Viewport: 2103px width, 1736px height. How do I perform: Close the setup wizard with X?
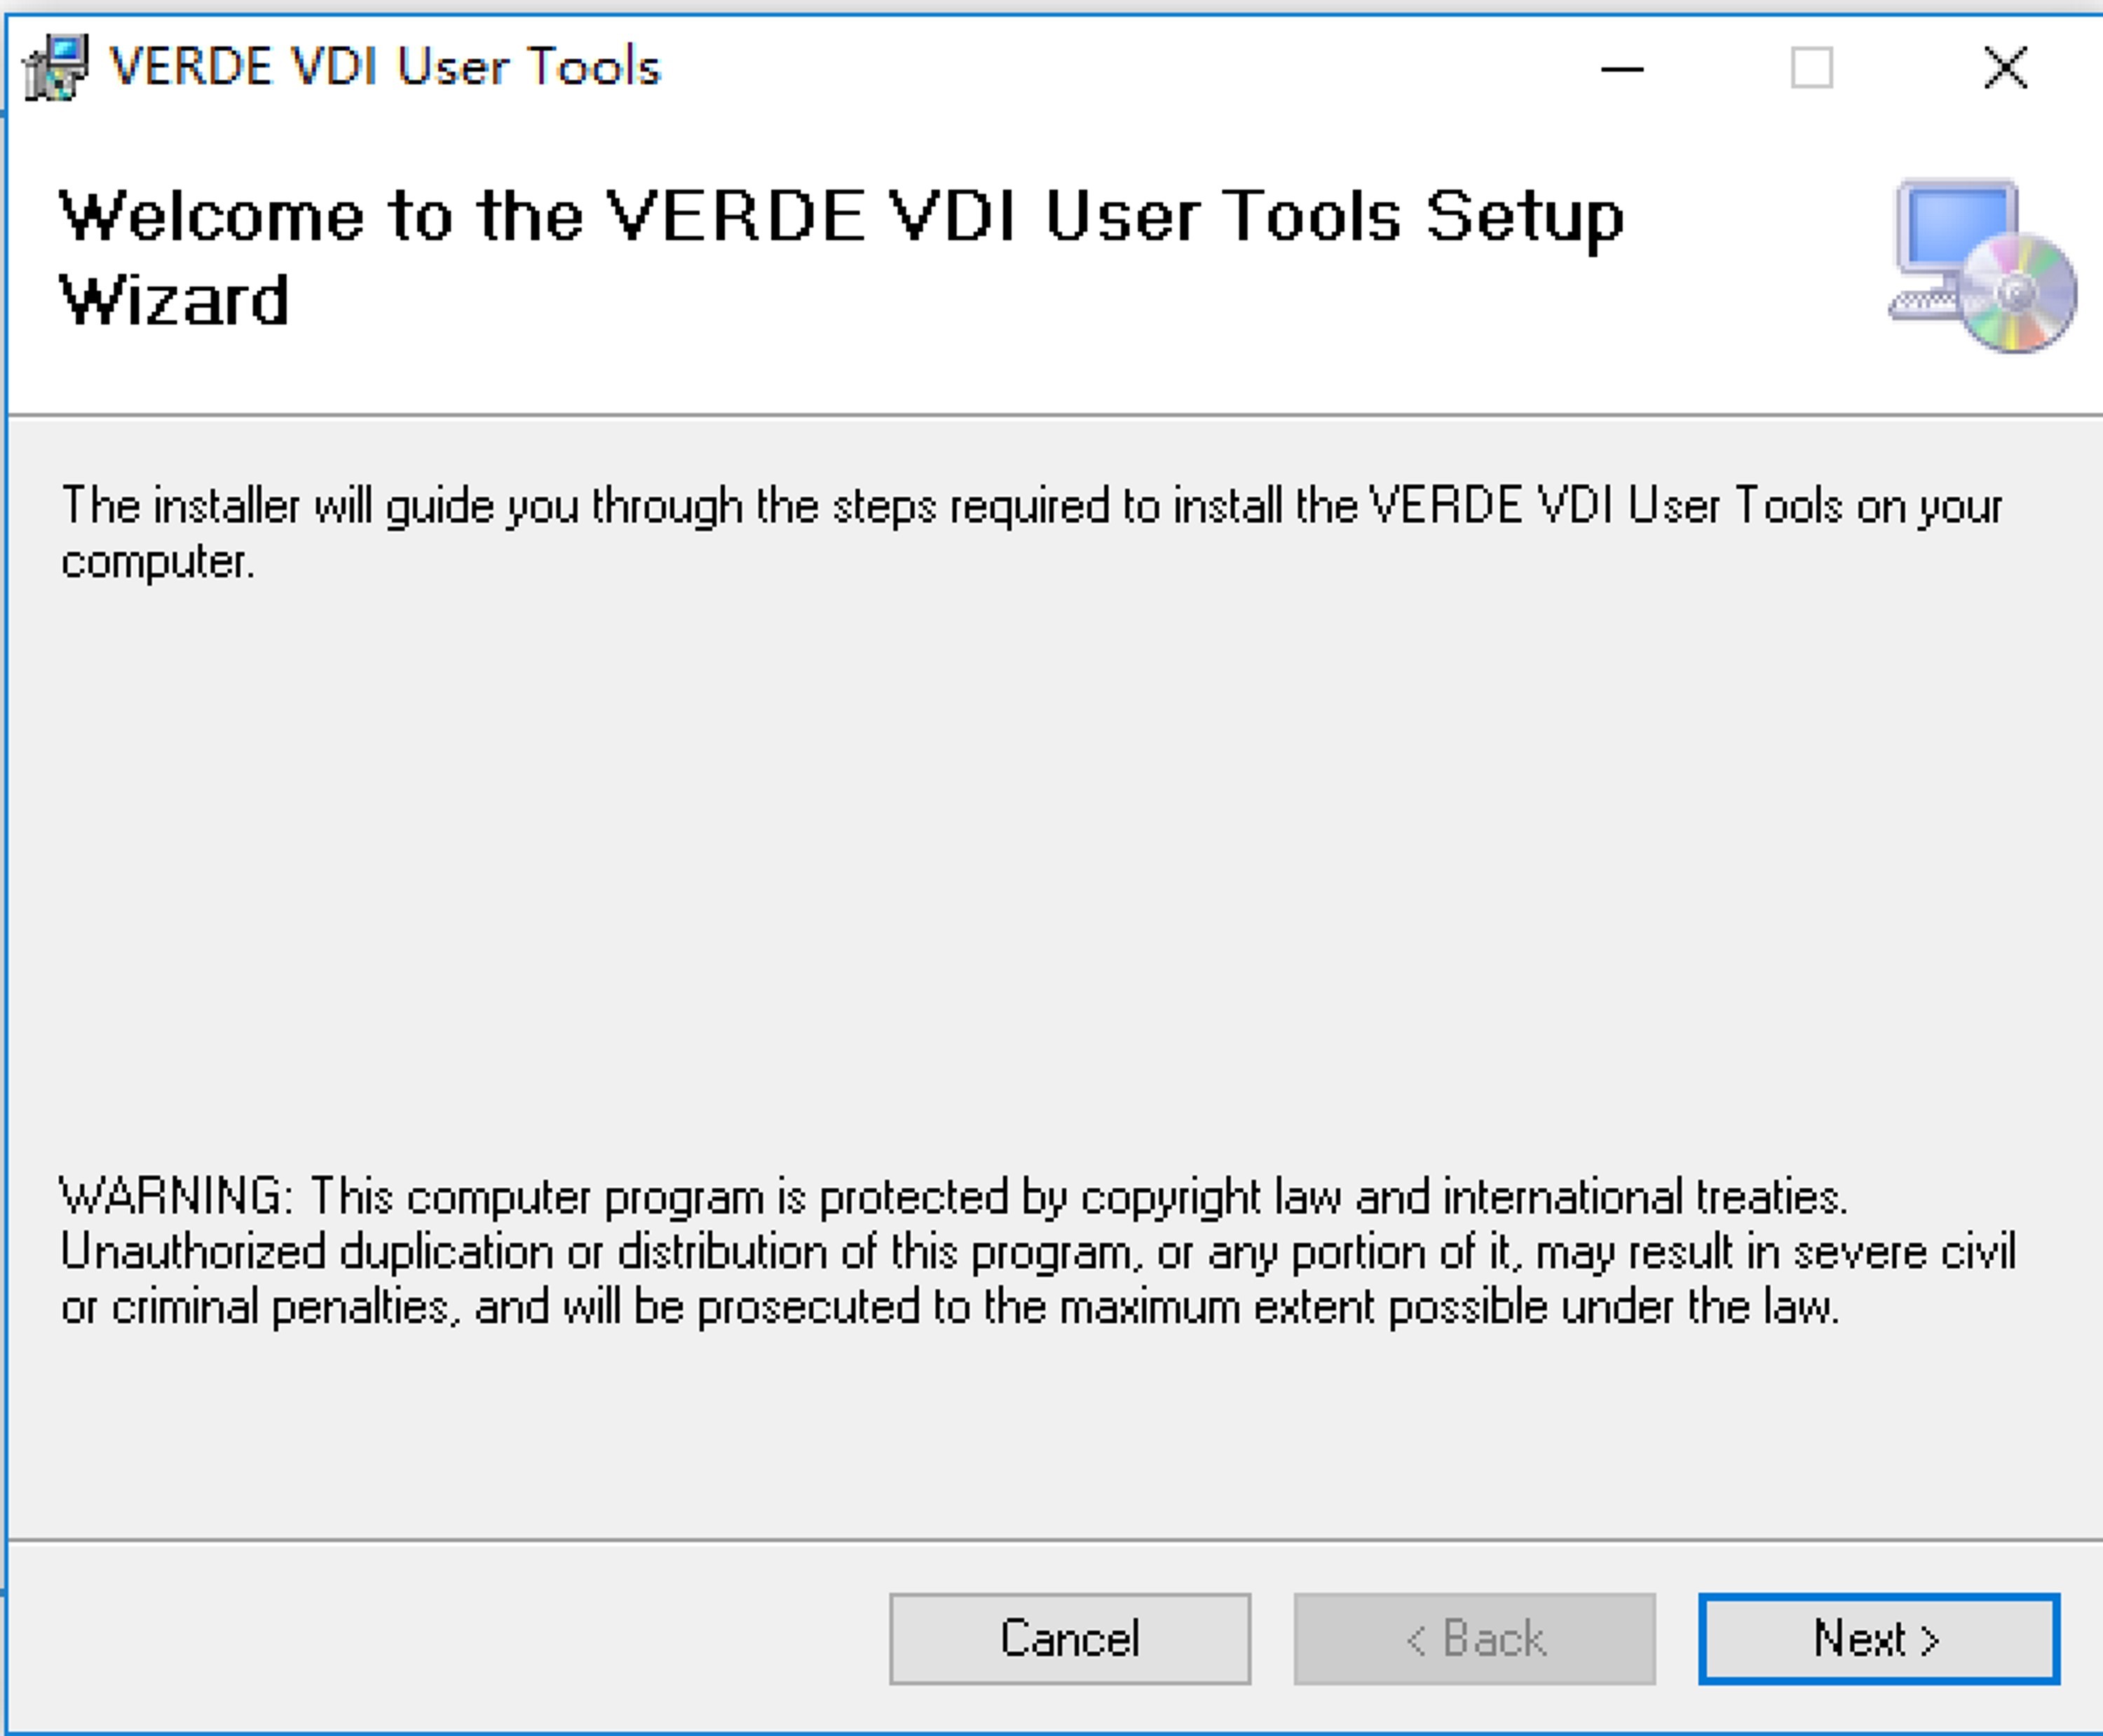(2005, 69)
